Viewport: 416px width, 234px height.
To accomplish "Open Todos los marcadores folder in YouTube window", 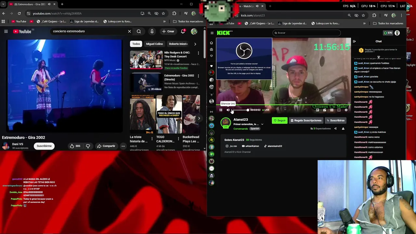I will click(188, 21).
